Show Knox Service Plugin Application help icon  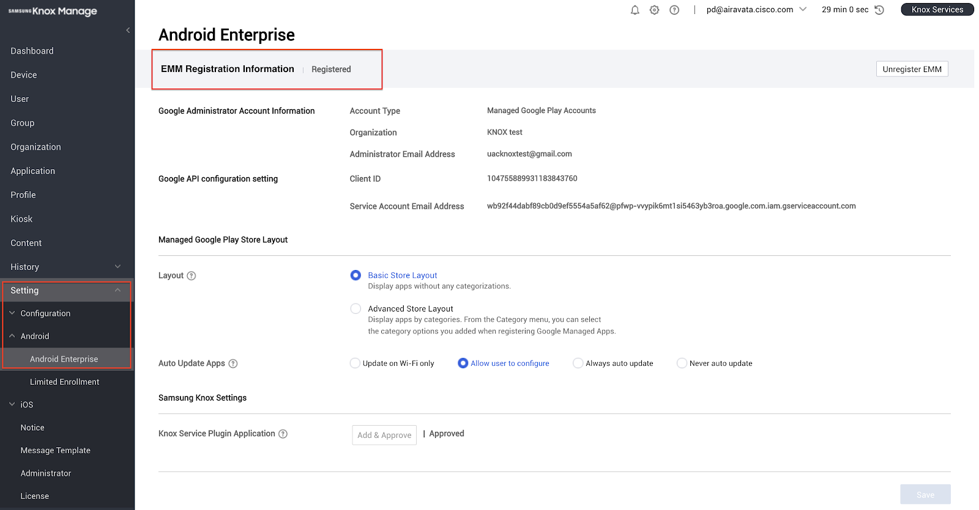pyautogui.click(x=283, y=434)
